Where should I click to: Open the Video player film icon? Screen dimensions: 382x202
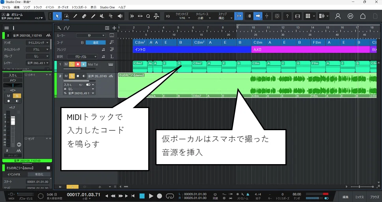298,16
